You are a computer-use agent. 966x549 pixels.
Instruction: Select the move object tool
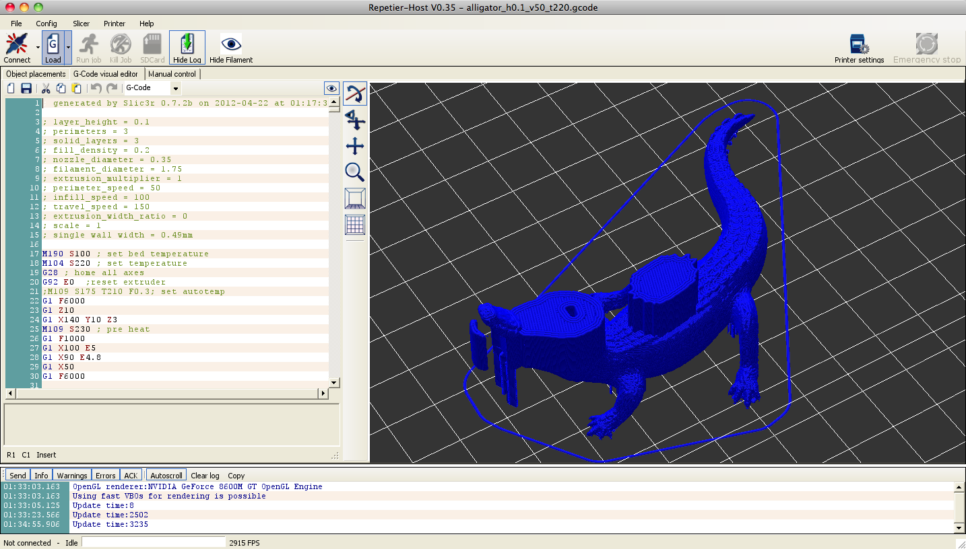(x=355, y=120)
